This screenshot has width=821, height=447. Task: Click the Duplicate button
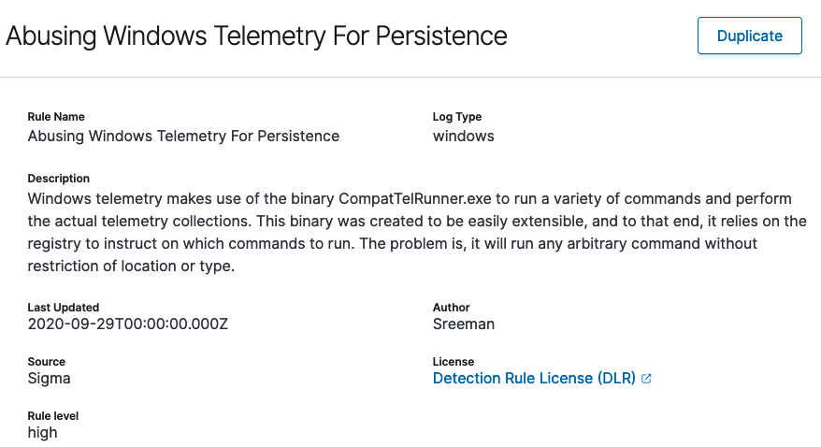click(749, 36)
